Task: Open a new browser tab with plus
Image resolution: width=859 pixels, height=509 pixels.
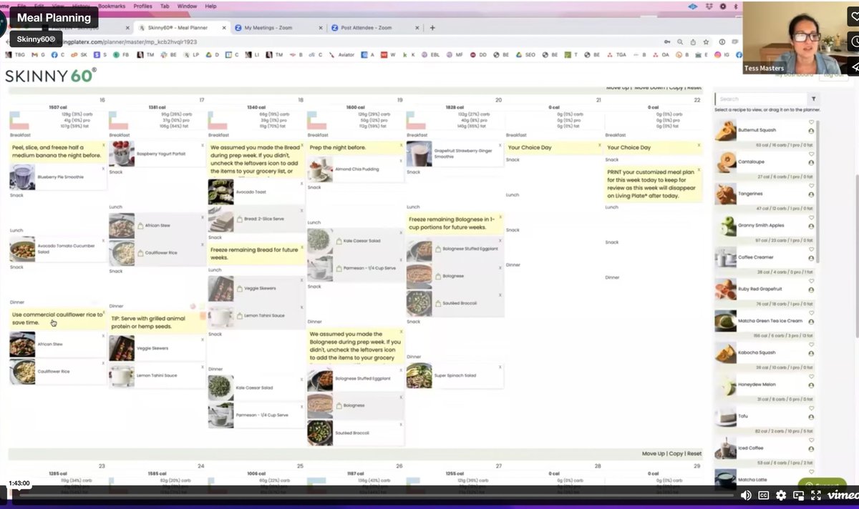Action: [432, 28]
